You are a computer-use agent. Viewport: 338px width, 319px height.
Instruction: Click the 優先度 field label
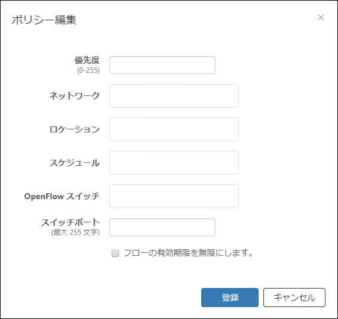click(87, 60)
